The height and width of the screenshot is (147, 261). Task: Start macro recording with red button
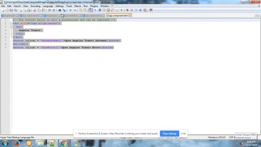[x=127, y=10]
